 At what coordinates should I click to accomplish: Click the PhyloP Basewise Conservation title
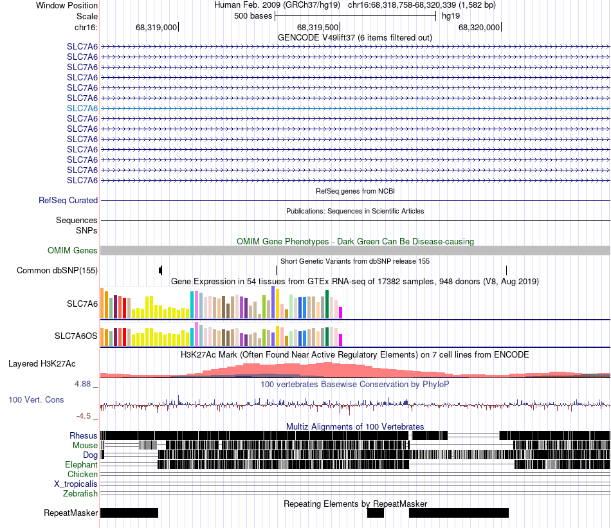click(x=354, y=385)
